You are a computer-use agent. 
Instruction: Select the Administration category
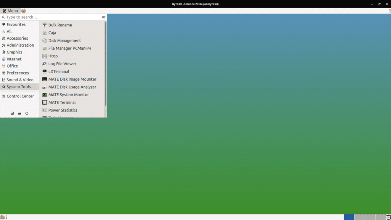point(20,45)
